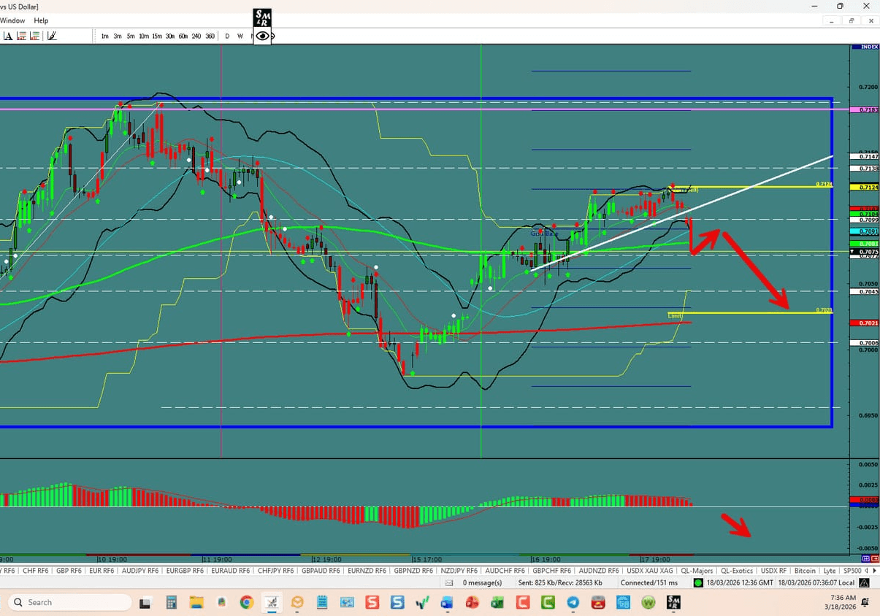Open the QL-Majors symbol group
Viewport: 880px width, 616px height.
point(697,570)
